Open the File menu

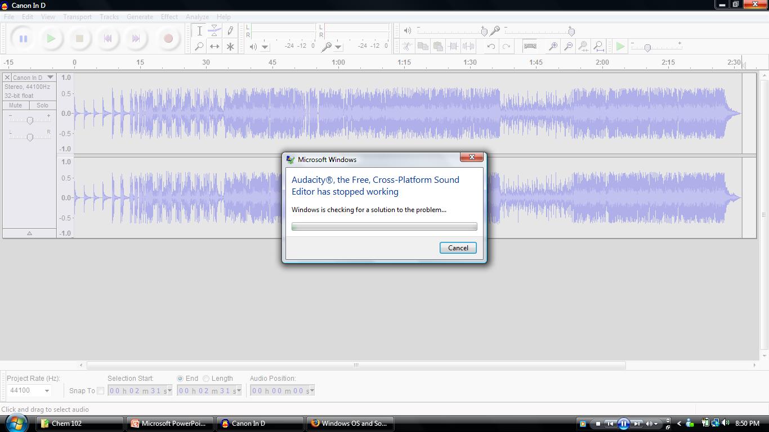[x=9, y=17]
